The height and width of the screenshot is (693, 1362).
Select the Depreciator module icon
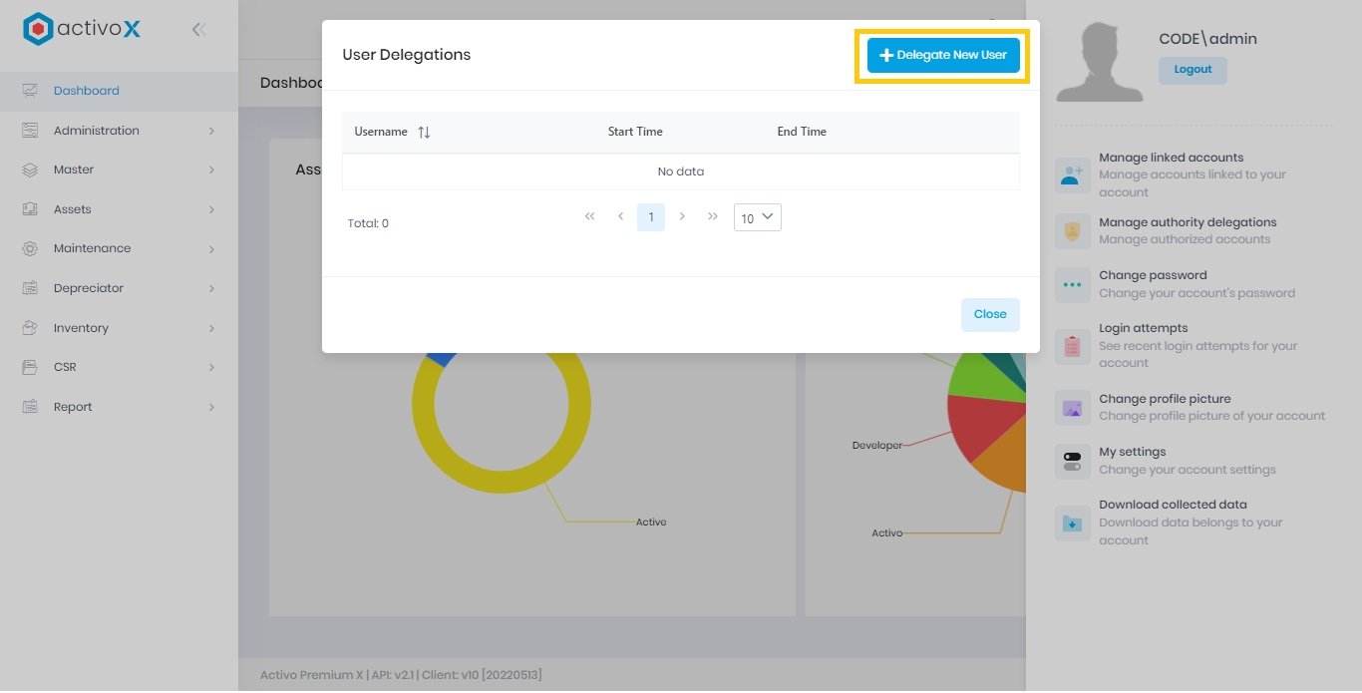point(28,287)
